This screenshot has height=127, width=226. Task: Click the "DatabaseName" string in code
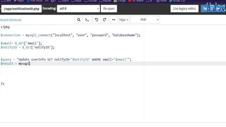click(x=124, y=35)
